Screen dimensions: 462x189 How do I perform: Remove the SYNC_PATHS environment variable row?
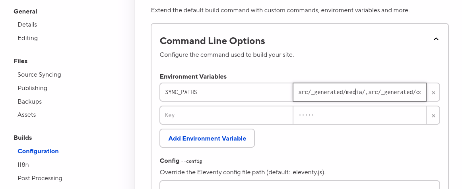pyautogui.click(x=433, y=93)
